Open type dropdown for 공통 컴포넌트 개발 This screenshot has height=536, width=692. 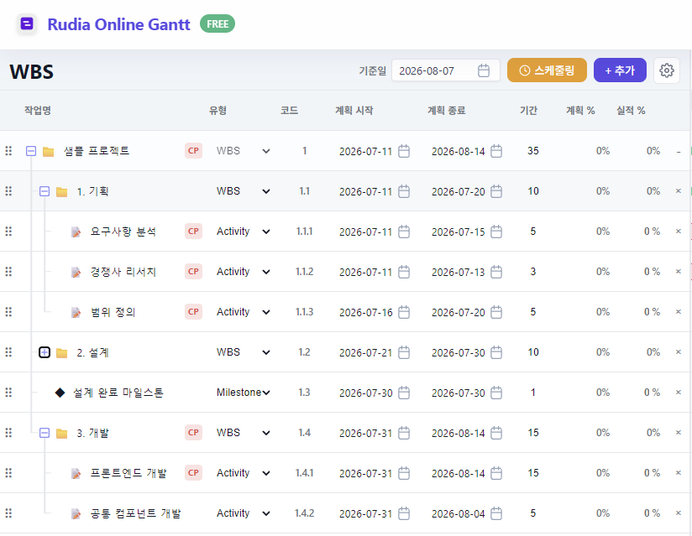coord(244,513)
